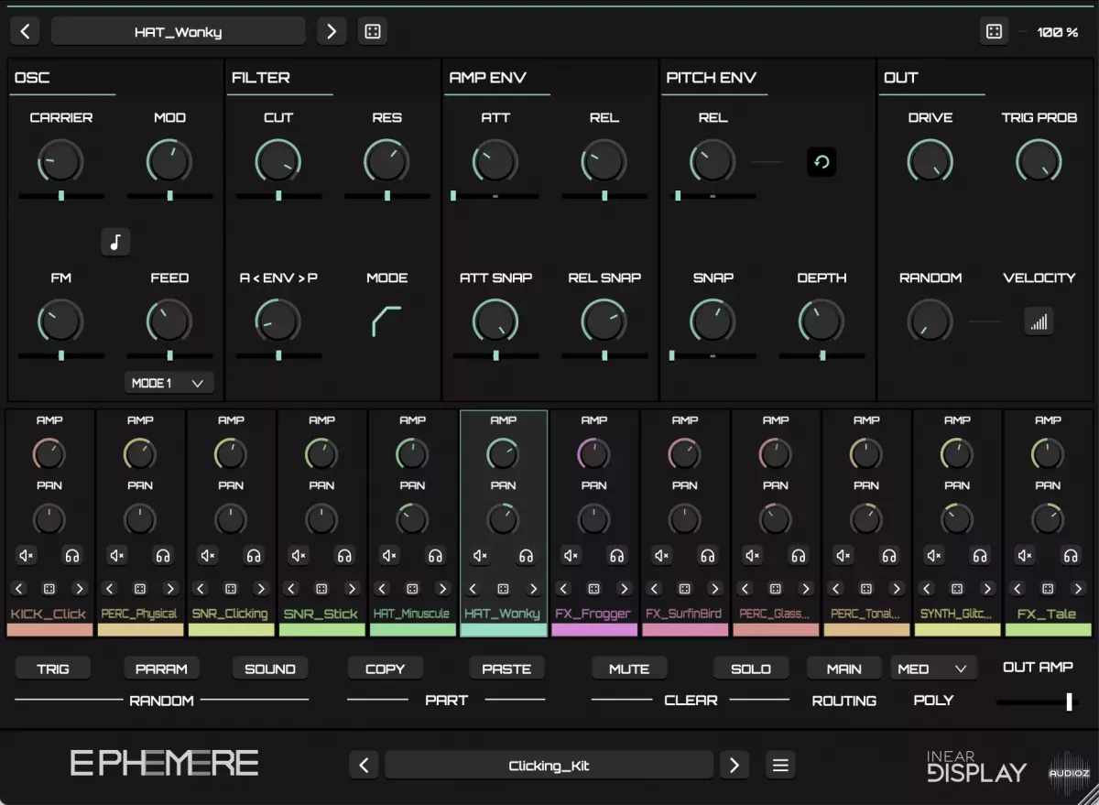Click the TRIG random button
Image resolution: width=1099 pixels, height=805 pixels.
click(52, 669)
